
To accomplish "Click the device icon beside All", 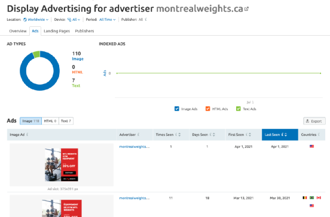I will coord(69,20).
